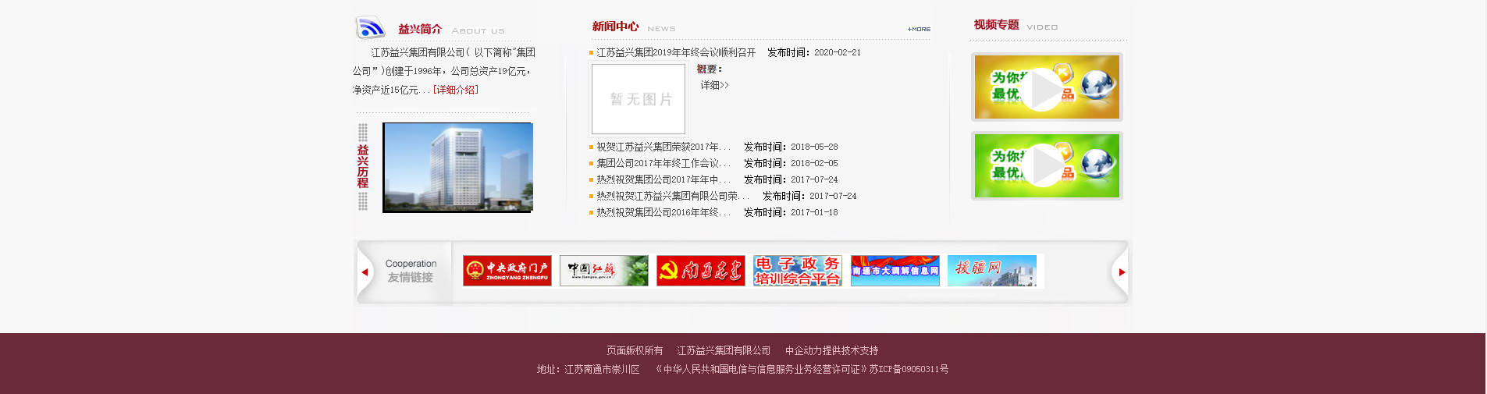
Task: Expand news list via +MORE link
Action: [x=919, y=30]
